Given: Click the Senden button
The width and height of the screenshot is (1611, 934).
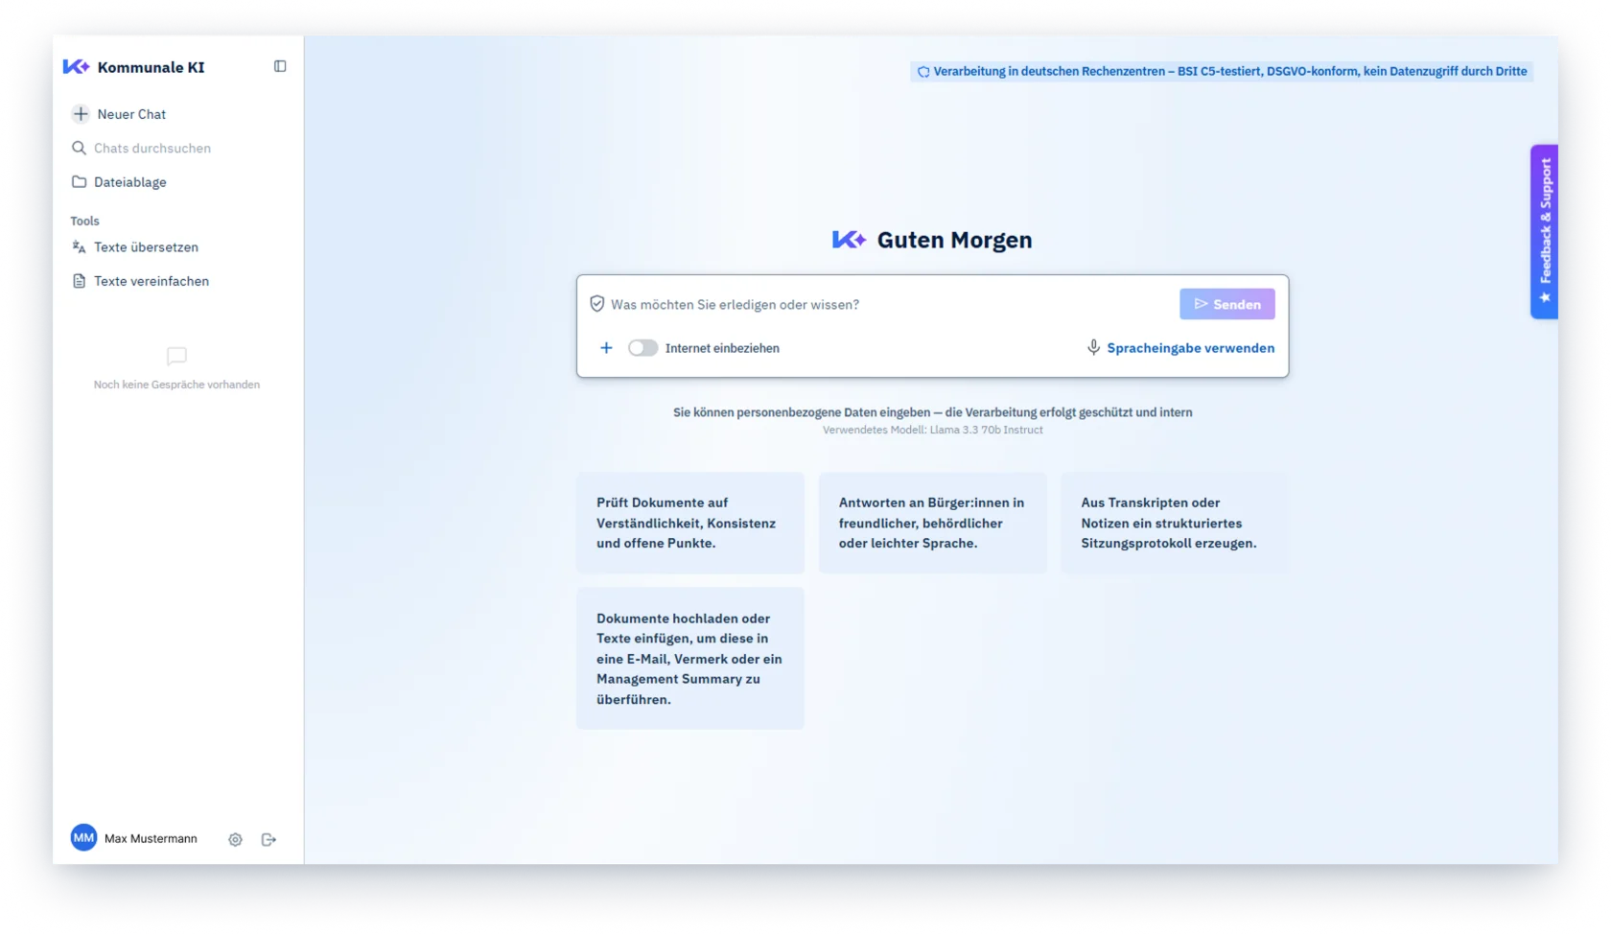Looking at the screenshot, I should [x=1226, y=304].
